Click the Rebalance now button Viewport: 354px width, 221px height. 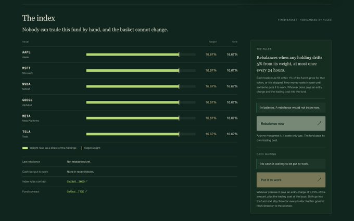(x=291, y=124)
